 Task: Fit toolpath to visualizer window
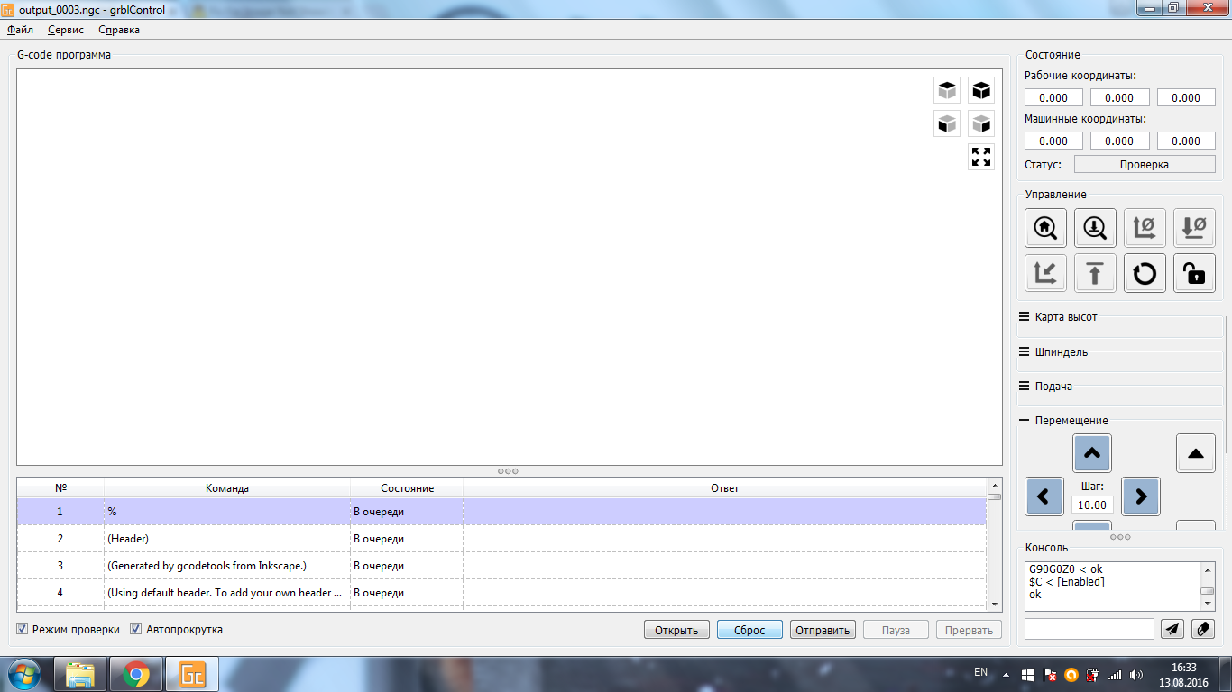(x=981, y=157)
